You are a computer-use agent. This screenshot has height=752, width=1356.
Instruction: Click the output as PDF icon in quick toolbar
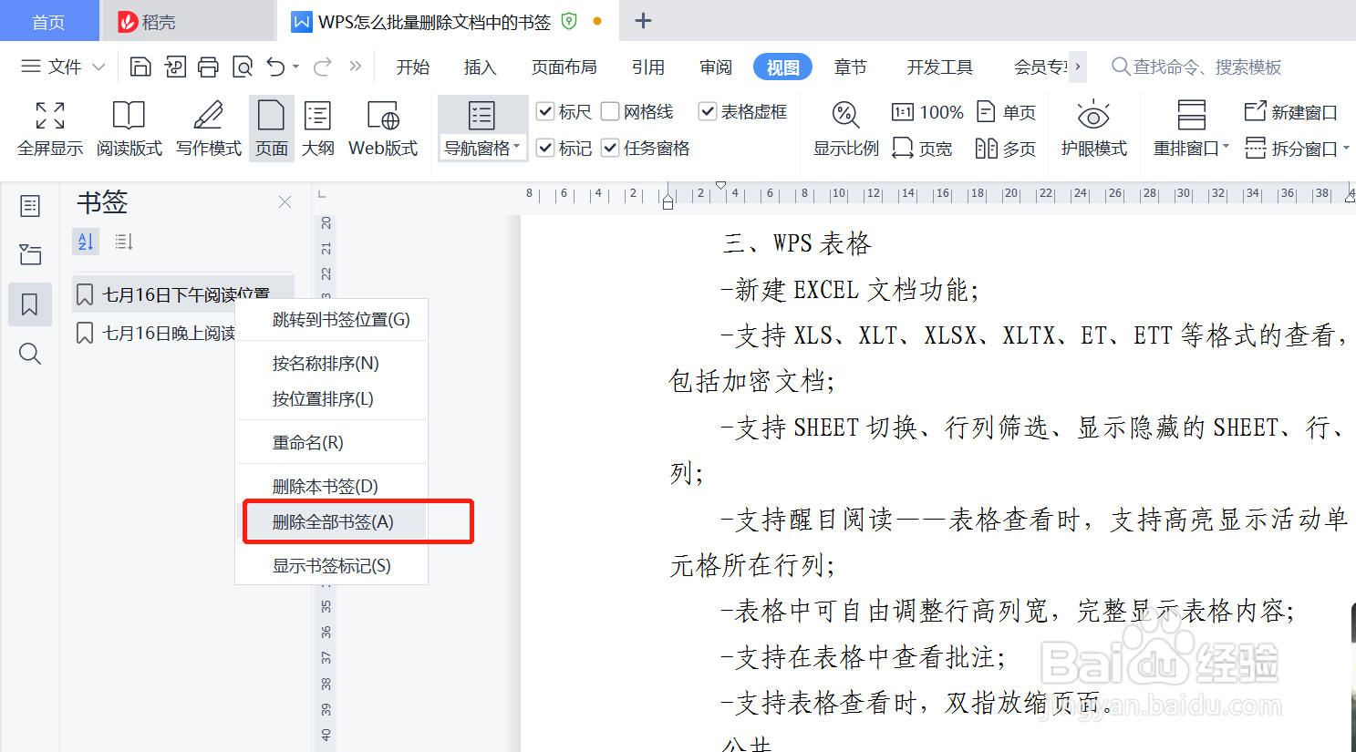[175, 67]
